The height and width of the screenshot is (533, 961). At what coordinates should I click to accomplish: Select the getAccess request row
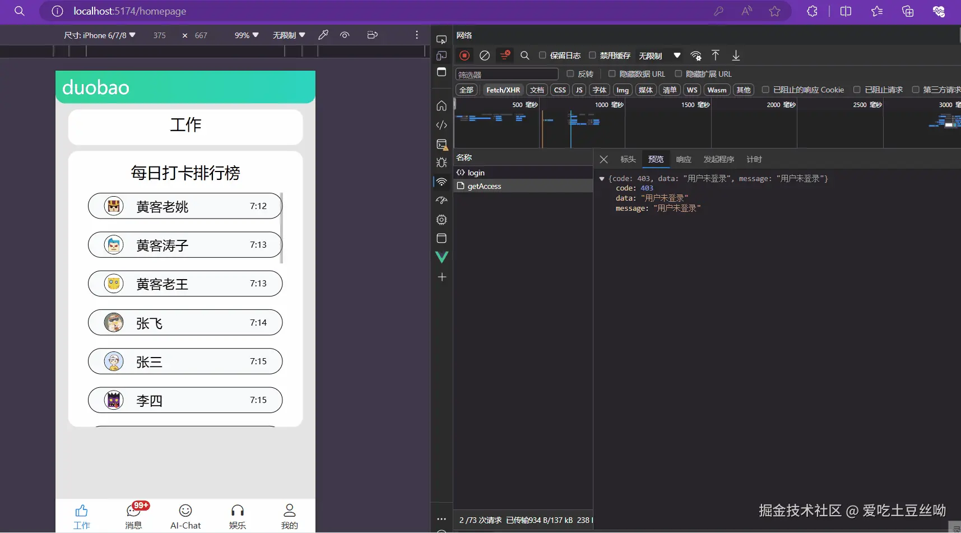pyautogui.click(x=523, y=186)
